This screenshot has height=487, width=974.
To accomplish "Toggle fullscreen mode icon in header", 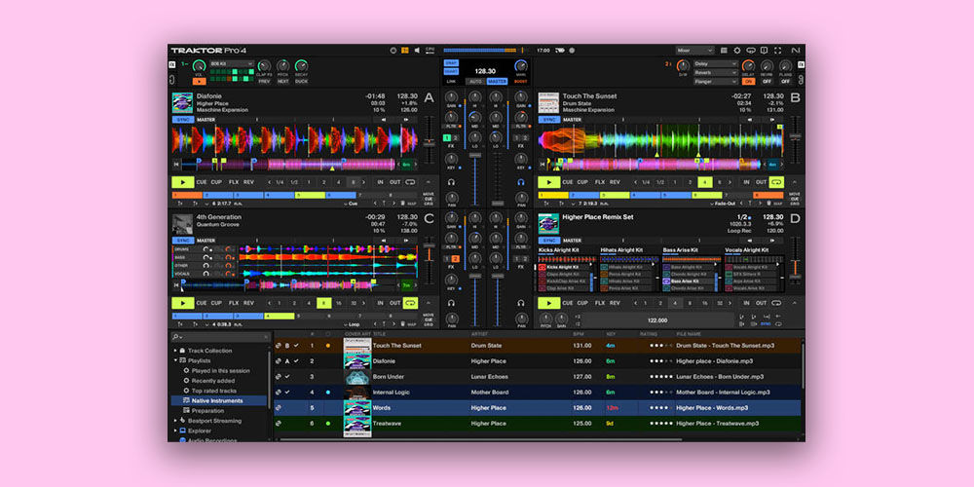I will click(777, 51).
